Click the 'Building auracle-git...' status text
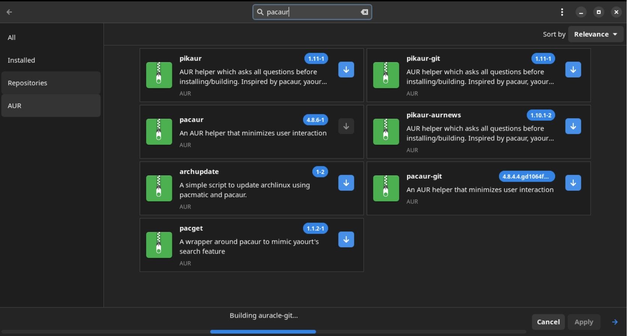 tap(264, 315)
